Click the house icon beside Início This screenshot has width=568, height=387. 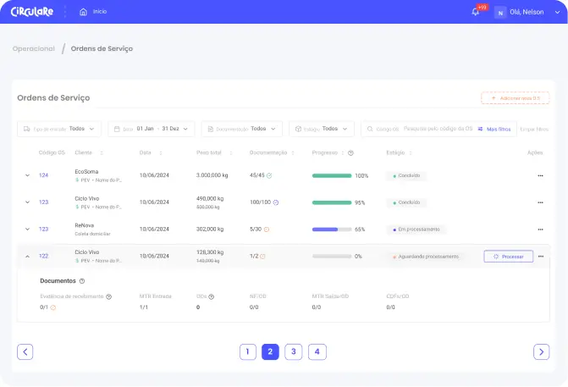83,12
